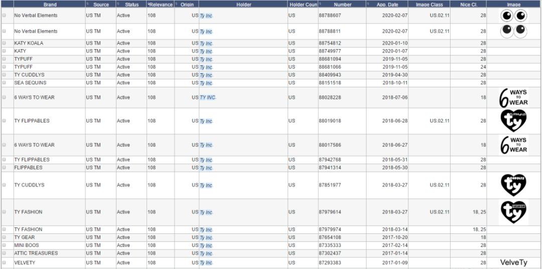The image size is (542, 269).
Task: Open the TY CUDDLYS heart logo image
Action: pyautogui.click(x=514, y=185)
